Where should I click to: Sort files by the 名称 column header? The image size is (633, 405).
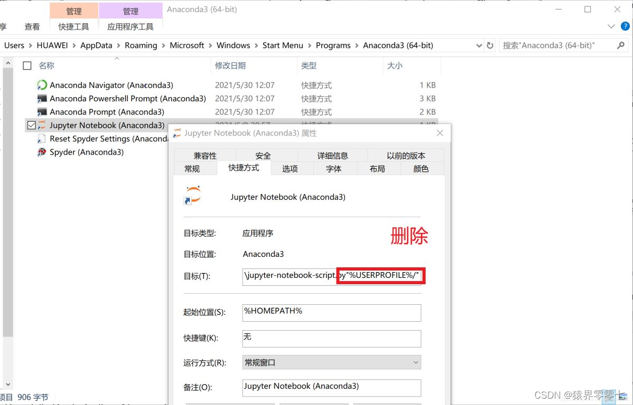pyautogui.click(x=46, y=66)
